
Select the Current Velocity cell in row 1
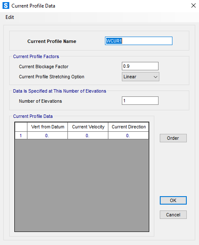tap(88, 136)
